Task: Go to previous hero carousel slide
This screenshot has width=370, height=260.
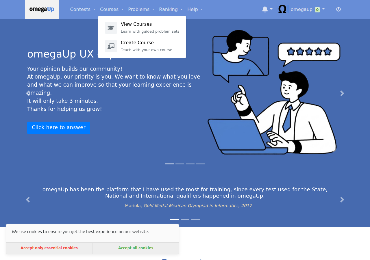Action: click(28, 93)
